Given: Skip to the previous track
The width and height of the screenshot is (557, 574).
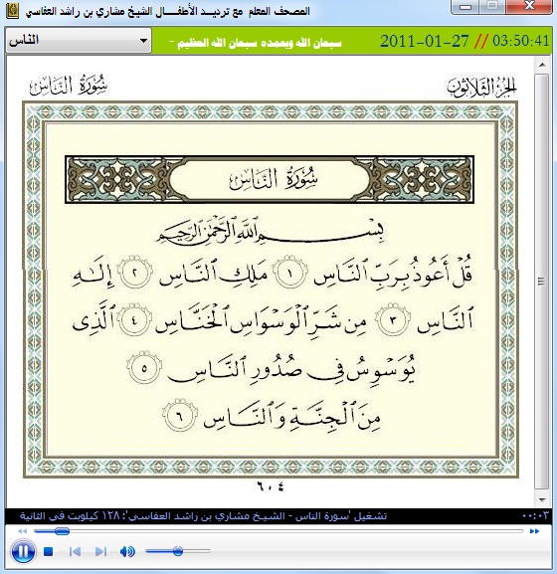Looking at the screenshot, I should click(x=75, y=551).
